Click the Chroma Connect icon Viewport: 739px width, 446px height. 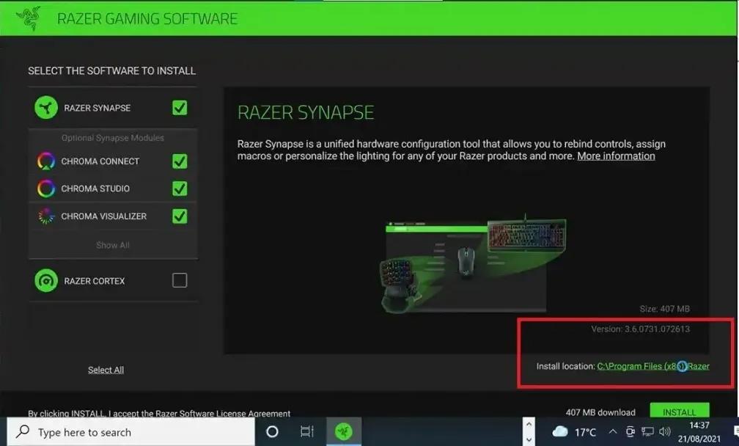[x=46, y=161]
